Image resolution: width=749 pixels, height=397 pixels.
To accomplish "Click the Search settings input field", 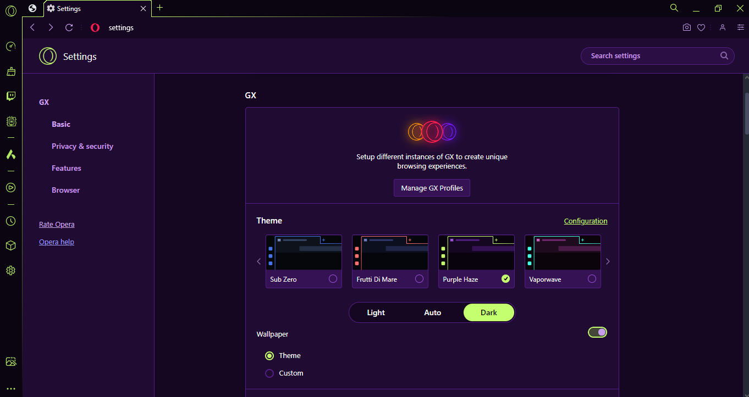I will coord(657,55).
